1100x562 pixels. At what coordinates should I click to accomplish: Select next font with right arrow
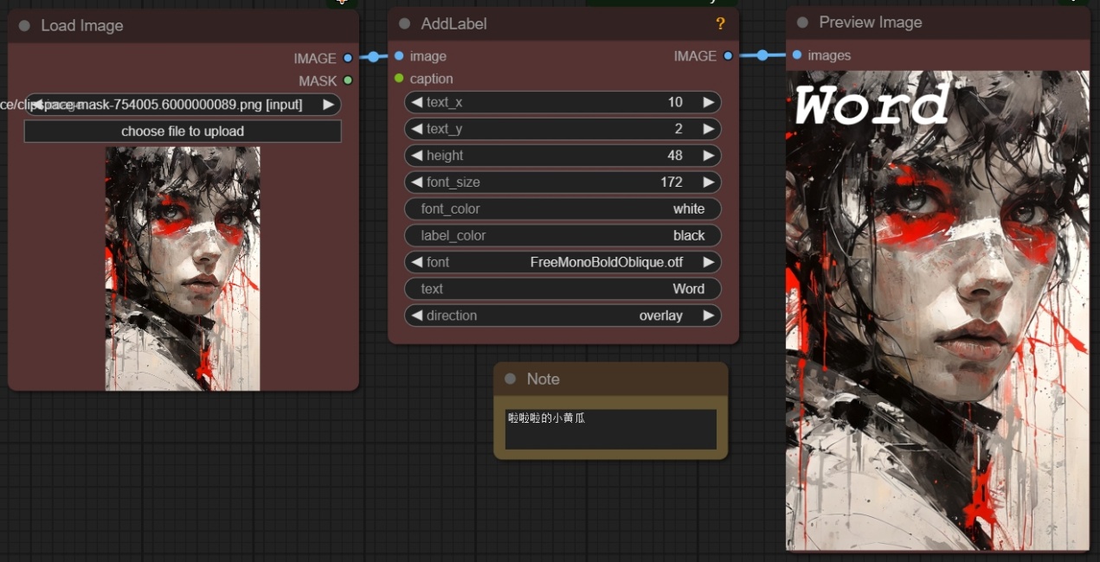(708, 262)
